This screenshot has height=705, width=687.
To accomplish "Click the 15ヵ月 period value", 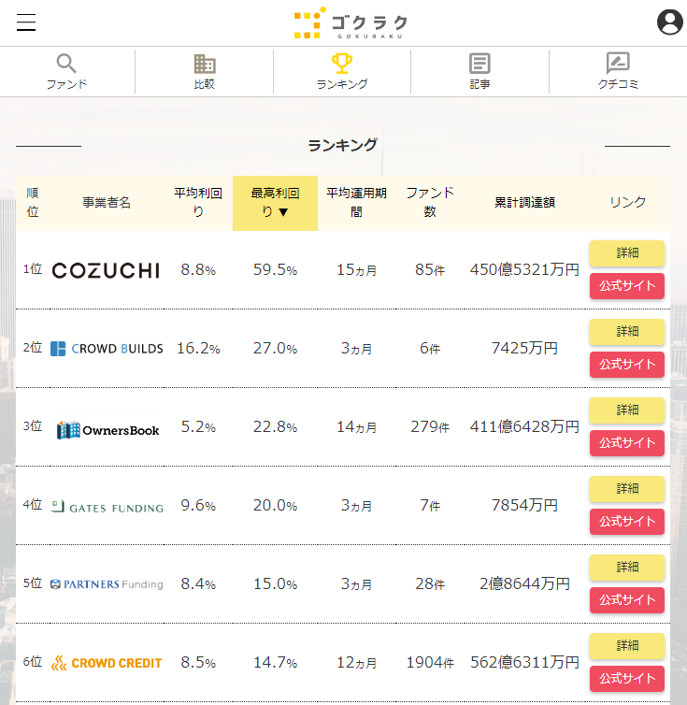I will pos(356,270).
